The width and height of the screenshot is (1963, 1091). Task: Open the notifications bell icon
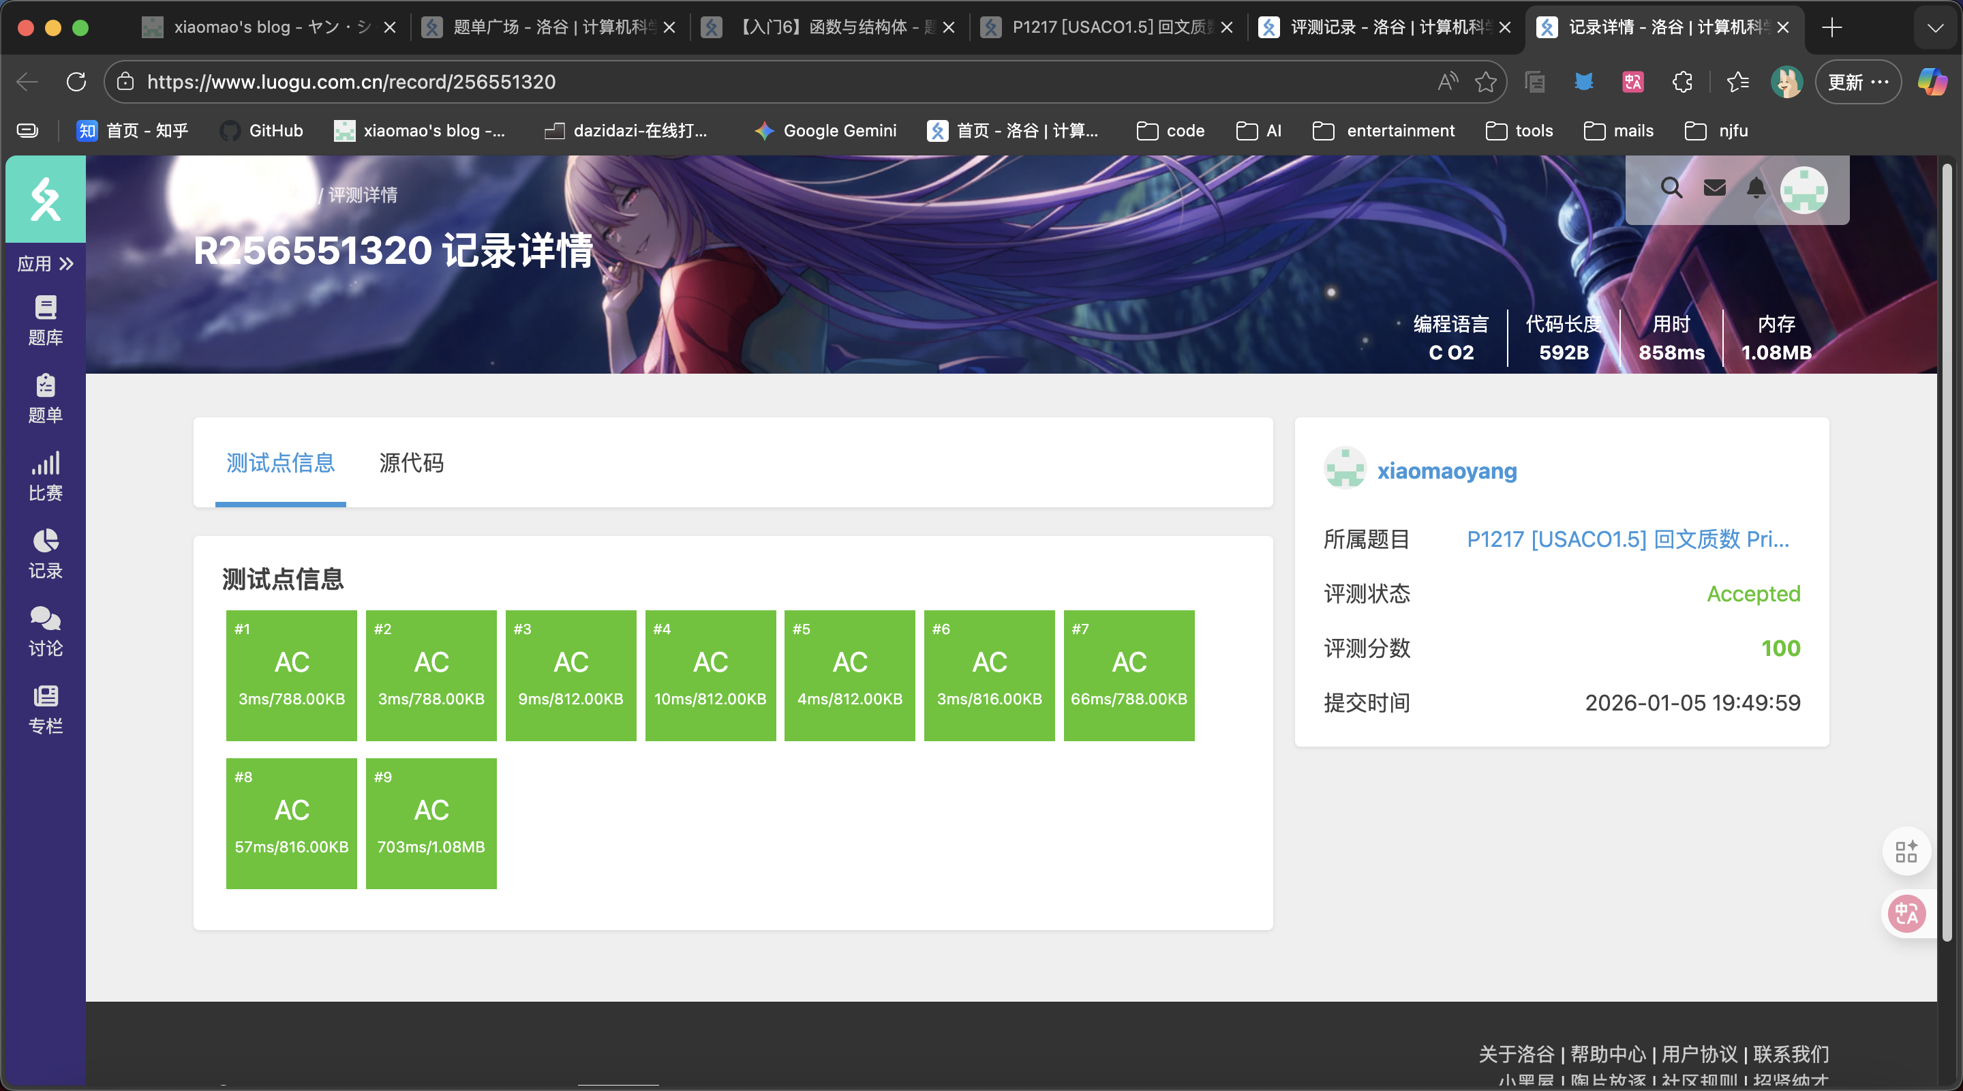click(x=1756, y=188)
